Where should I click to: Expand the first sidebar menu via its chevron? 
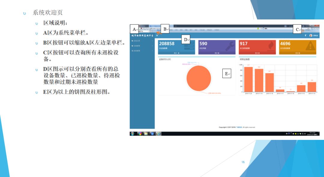pos(153,41)
